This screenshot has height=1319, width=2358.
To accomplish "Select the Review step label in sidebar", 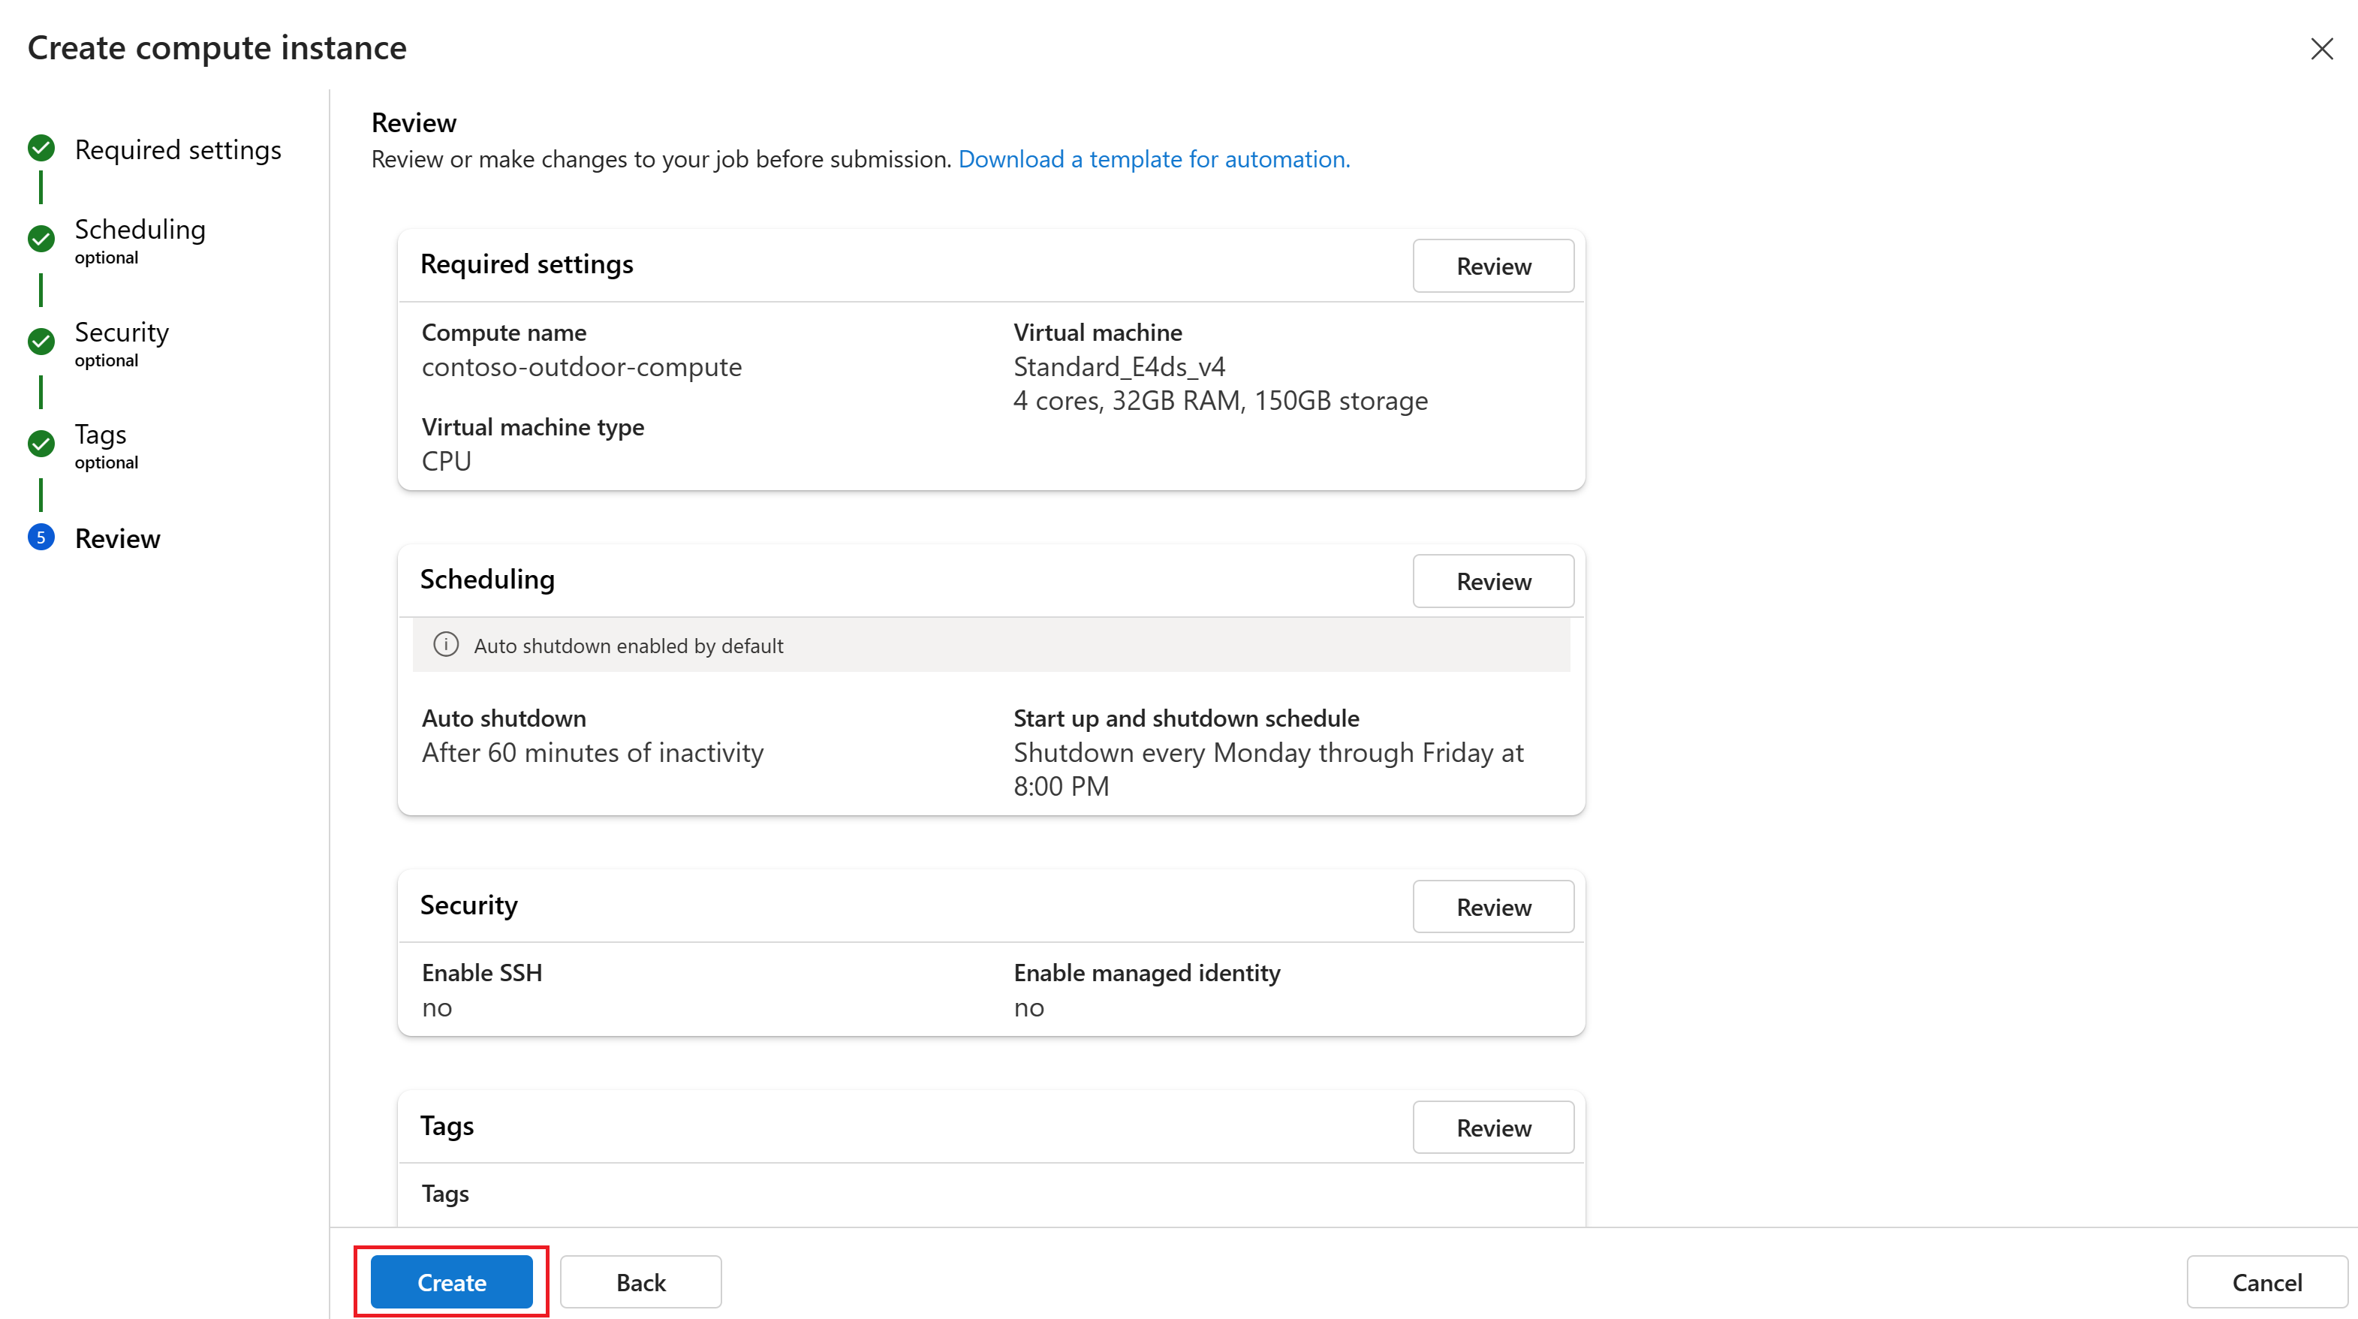I will [117, 538].
